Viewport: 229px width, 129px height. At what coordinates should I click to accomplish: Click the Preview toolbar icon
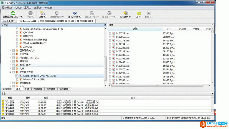(149, 13)
